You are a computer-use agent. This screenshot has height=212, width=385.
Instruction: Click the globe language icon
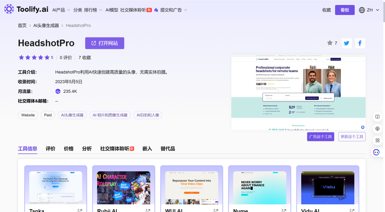pos(362,10)
